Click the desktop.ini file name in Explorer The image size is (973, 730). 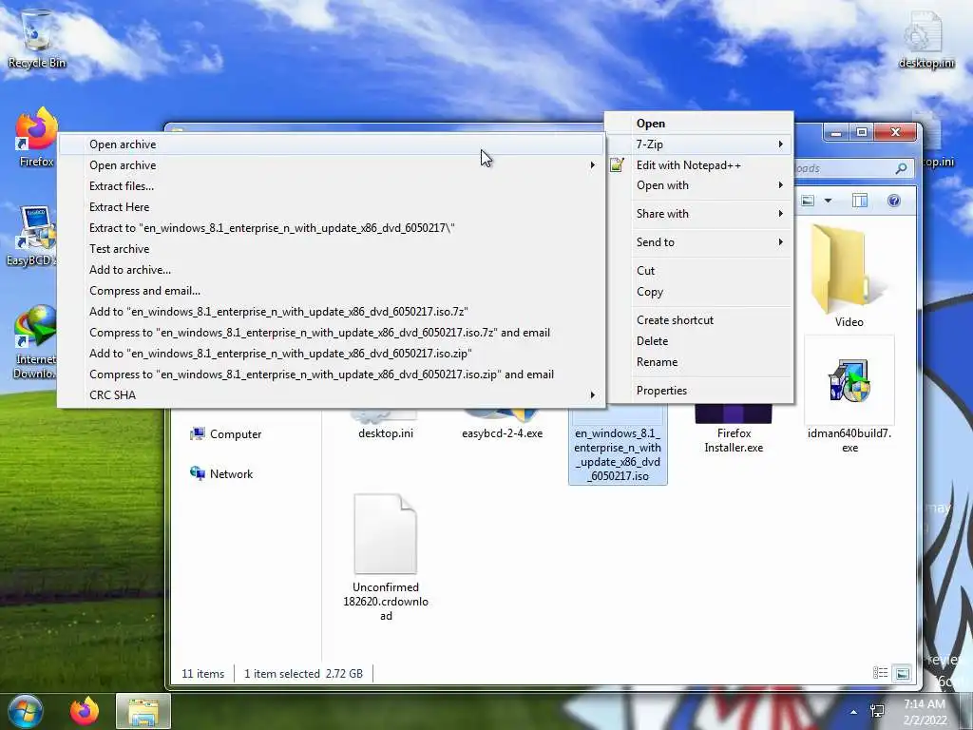386,433
